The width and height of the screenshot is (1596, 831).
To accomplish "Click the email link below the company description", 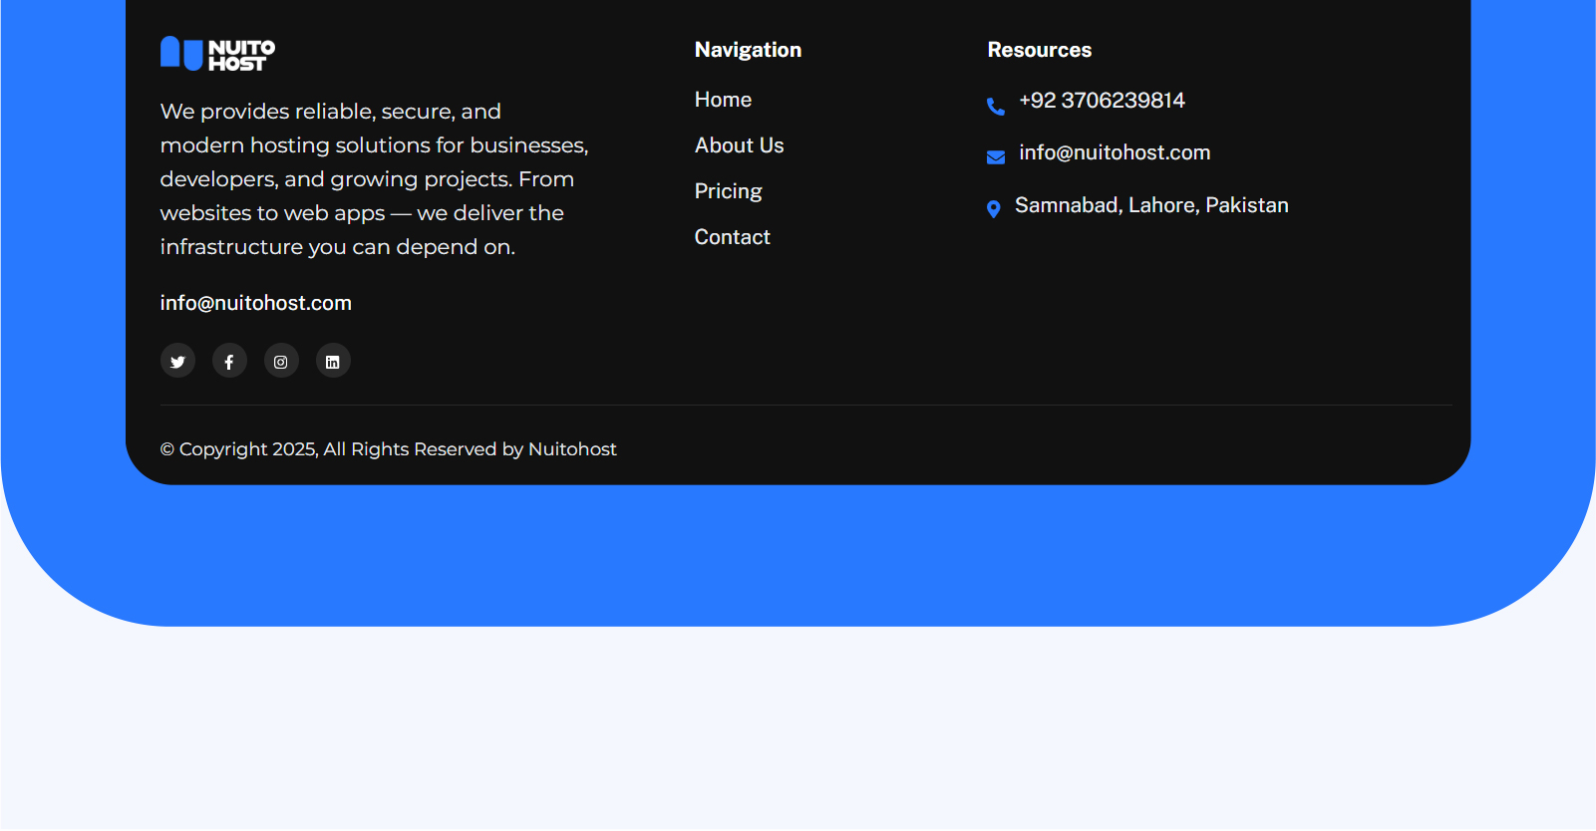I will [255, 303].
